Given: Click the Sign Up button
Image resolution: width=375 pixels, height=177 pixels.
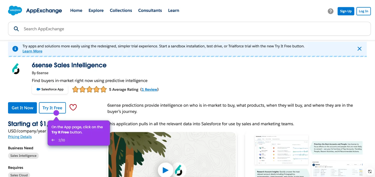Looking at the screenshot, I should pos(346,11).
